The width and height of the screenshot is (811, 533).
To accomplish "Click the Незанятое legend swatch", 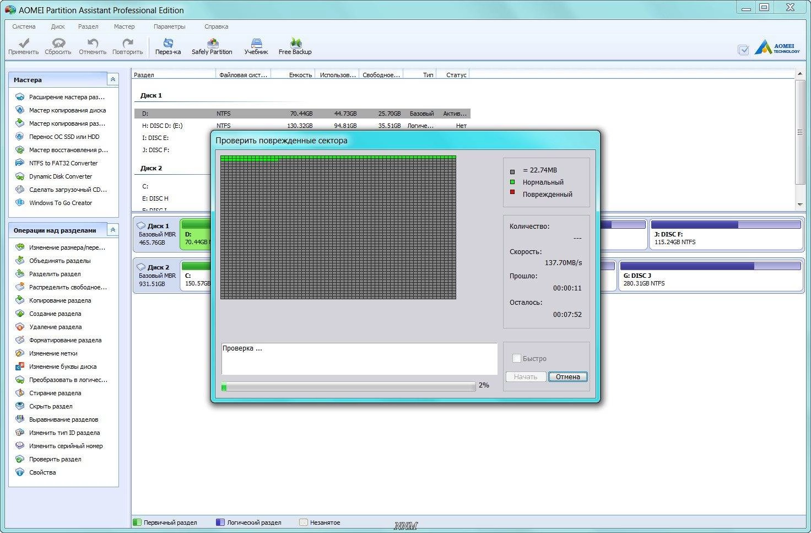I will pyautogui.click(x=303, y=522).
